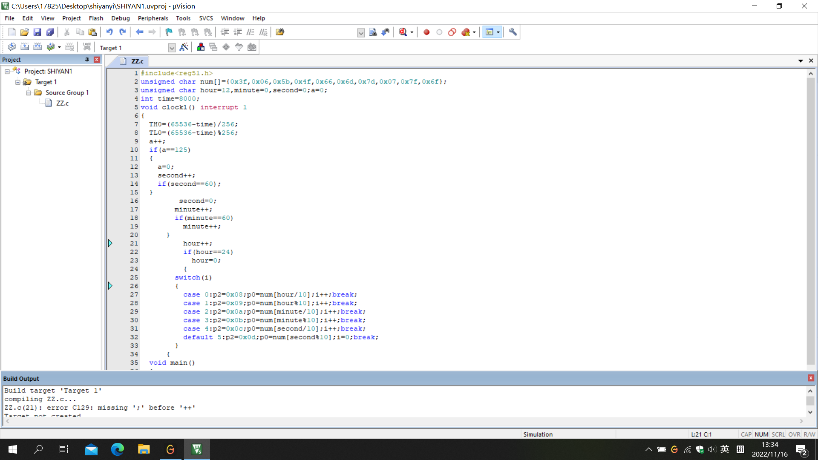The width and height of the screenshot is (818, 460).
Task: Place cursor on line 21 hour++
Action: tap(198, 244)
